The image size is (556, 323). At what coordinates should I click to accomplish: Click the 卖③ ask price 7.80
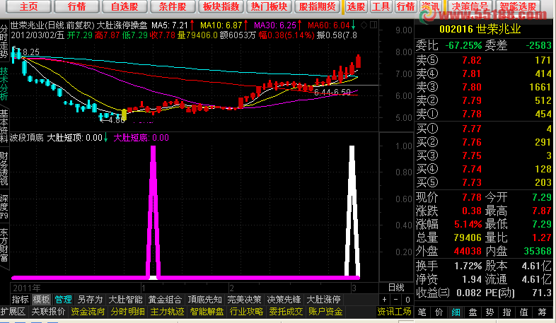472,87
